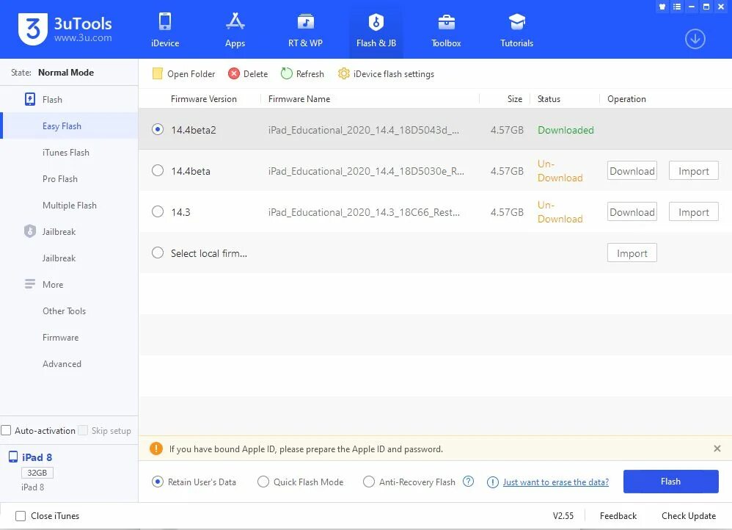Sort by Firmware Version column header
This screenshot has height=530, width=732.
[204, 99]
